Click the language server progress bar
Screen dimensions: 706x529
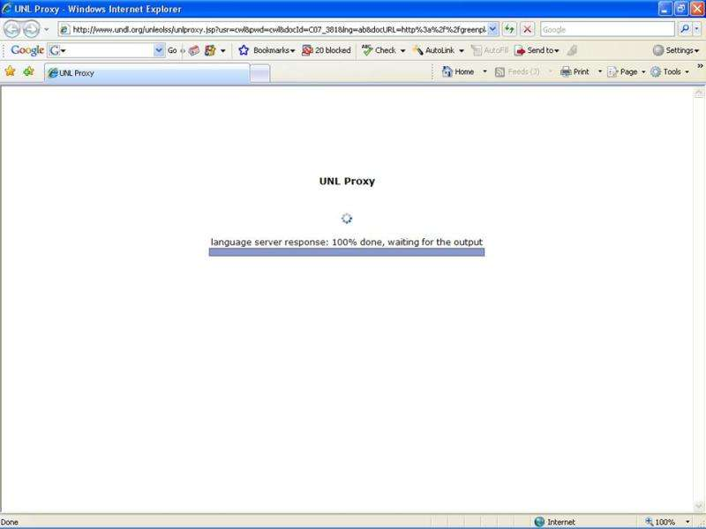point(346,252)
